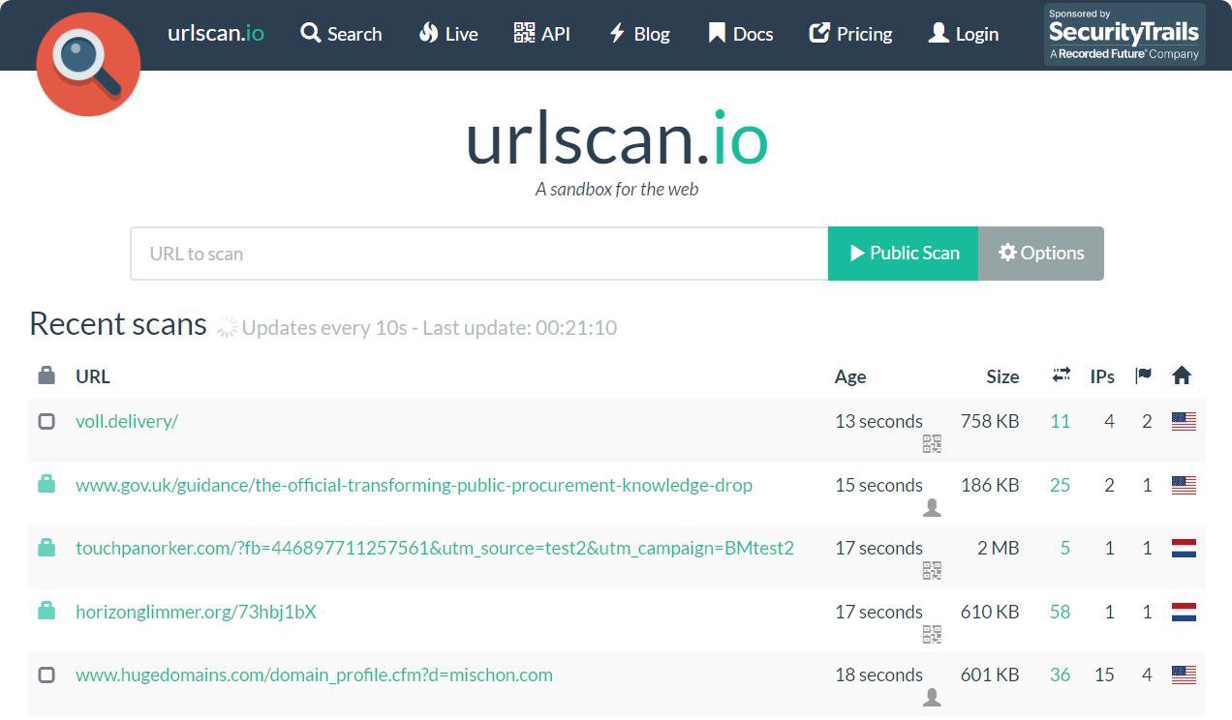Open the touchpanorker.com scan result
Screen dimensions: 1232x720
click(x=435, y=548)
